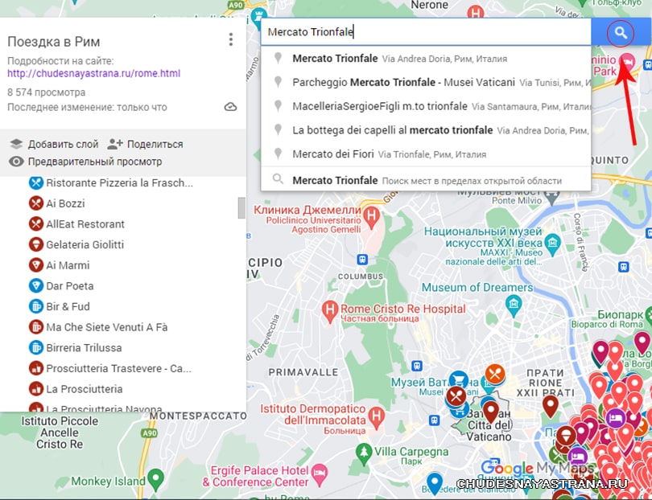Select Bir & Fud in the list
The height and width of the screenshot is (500, 652).
pyautogui.click(x=68, y=306)
